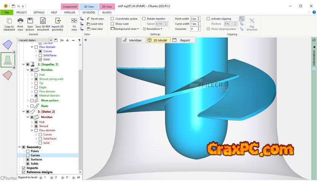The height and width of the screenshot is (183, 317).
Task: Toggle the Impeller Hub checkbox
Action: [36, 74]
